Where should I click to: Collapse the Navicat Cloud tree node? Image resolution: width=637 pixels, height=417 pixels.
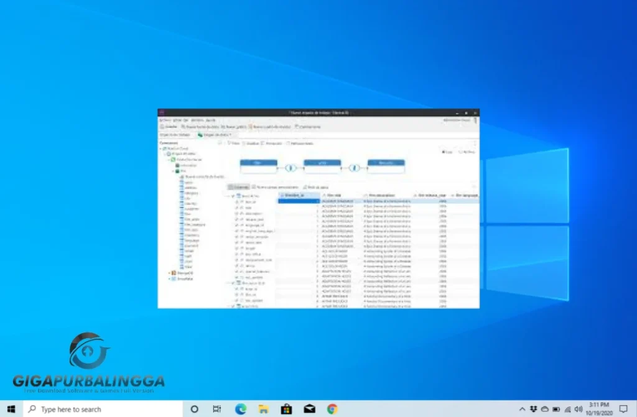click(x=160, y=149)
